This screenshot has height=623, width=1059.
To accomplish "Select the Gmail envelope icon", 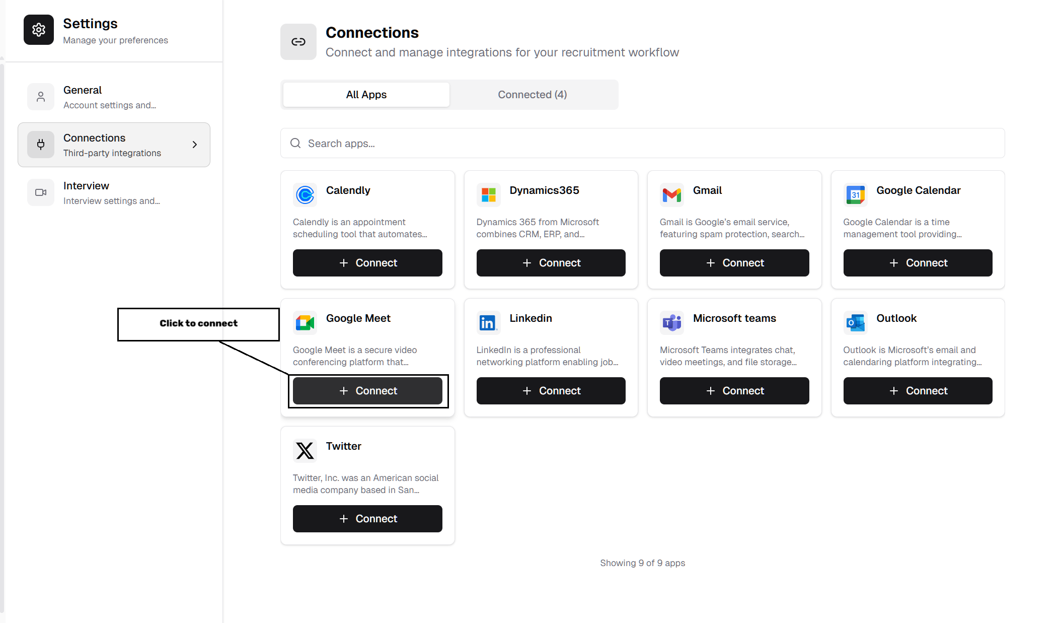I will pos(672,195).
